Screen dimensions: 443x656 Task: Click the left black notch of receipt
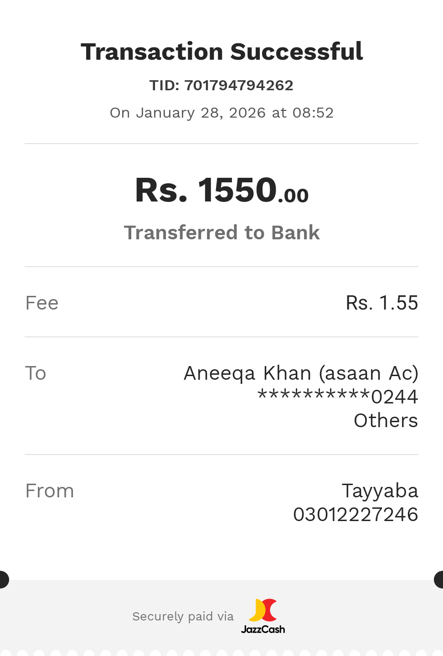click(x=3, y=579)
